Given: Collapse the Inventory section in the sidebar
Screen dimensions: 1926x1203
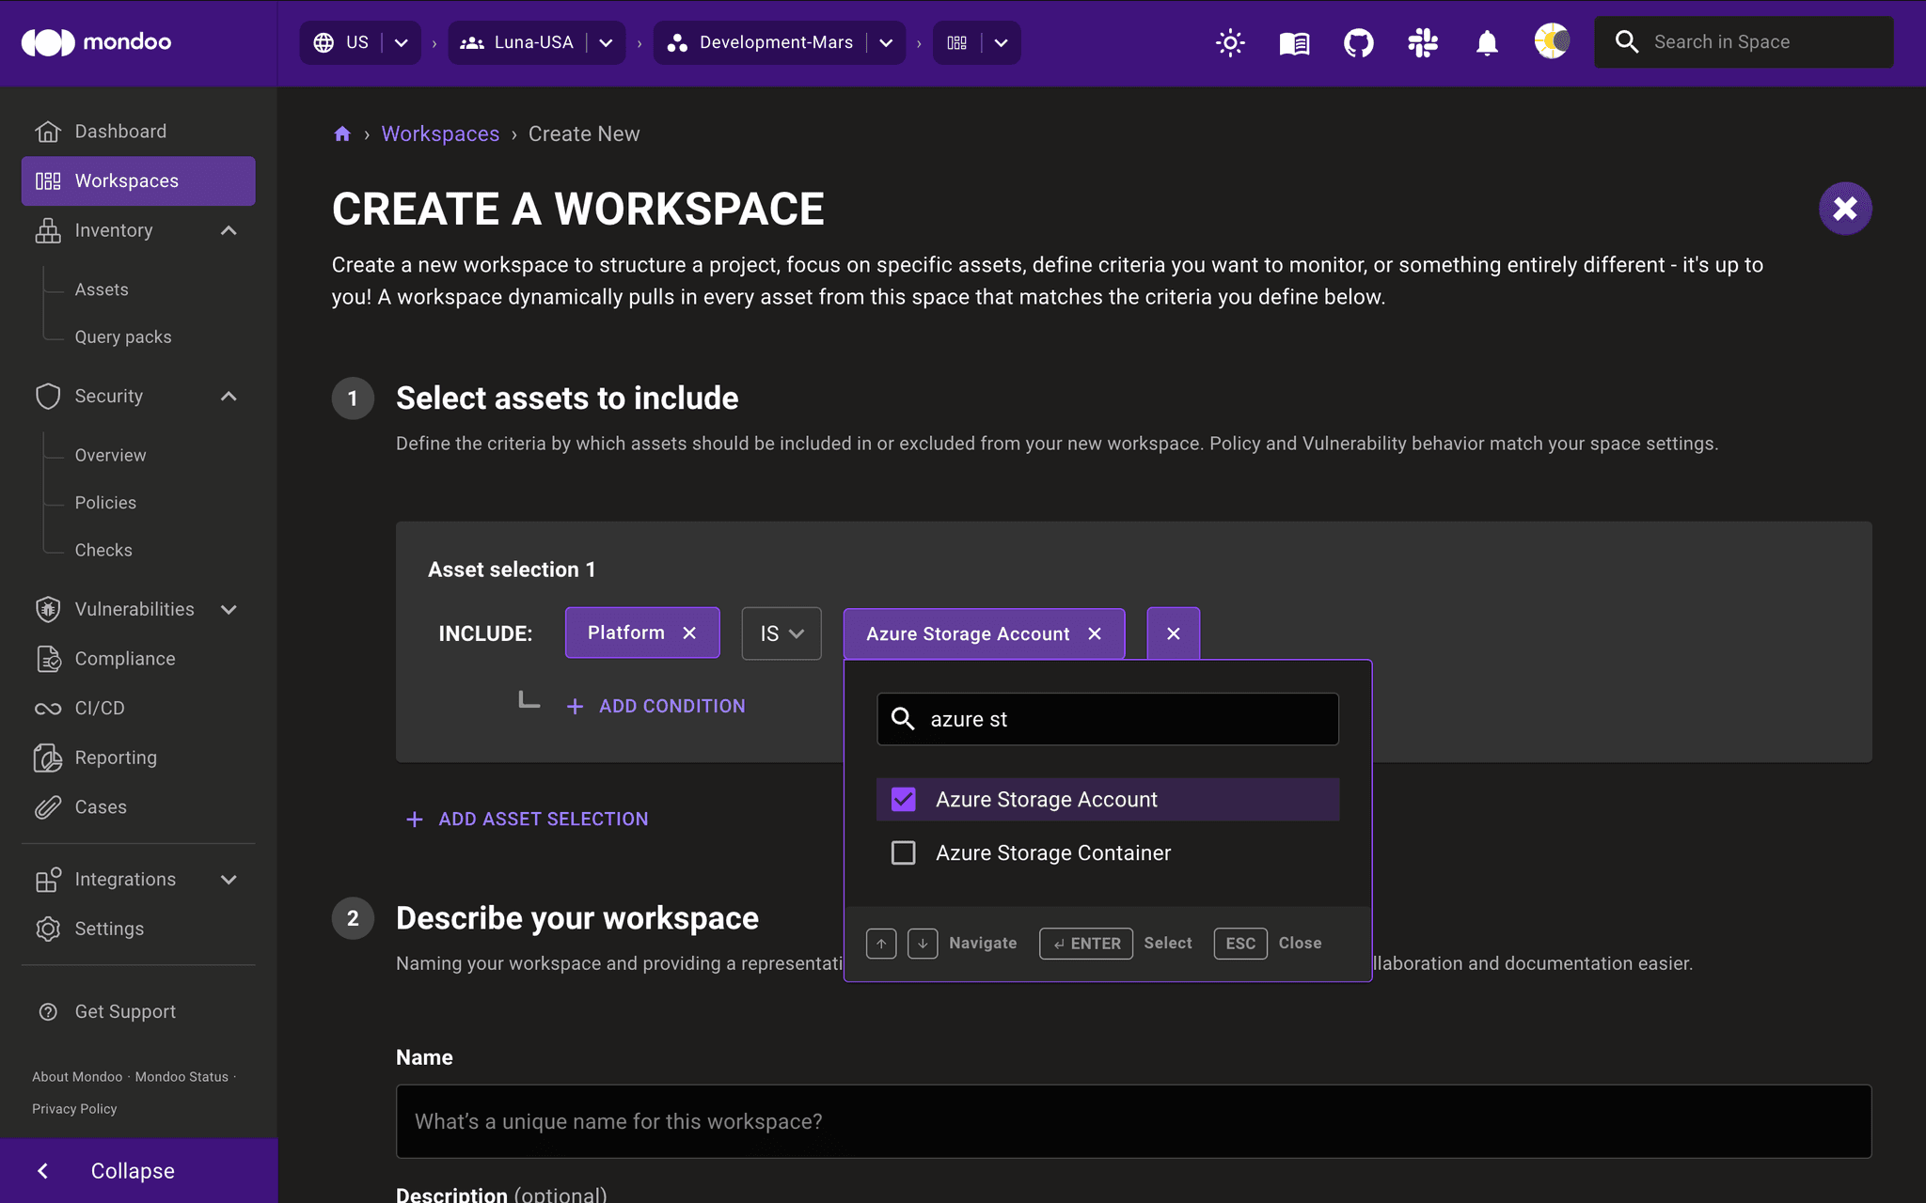Looking at the screenshot, I should click(229, 230).
